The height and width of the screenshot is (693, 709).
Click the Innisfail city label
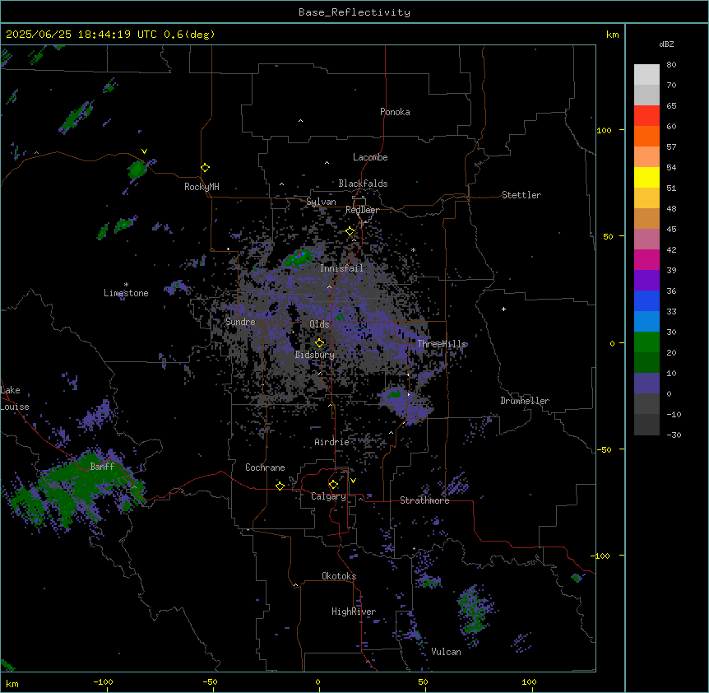pyautogui.click(x=341, y=268)
